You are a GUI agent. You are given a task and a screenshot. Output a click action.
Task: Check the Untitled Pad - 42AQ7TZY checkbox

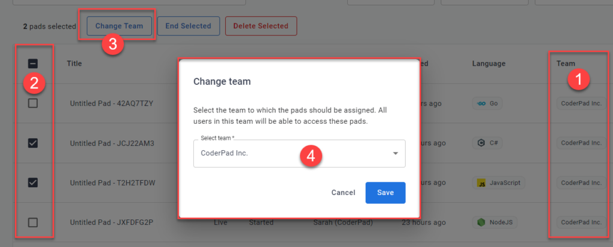click(x=34, y=103)
